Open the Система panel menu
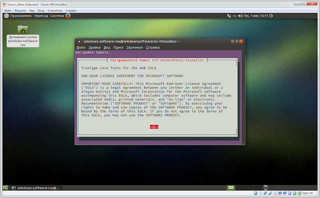Viewport: 320px width, 198px height. tap(57, 15)
